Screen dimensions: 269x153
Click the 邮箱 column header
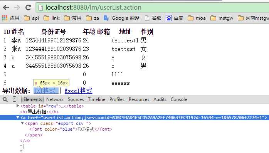click(x=103, y=32)
